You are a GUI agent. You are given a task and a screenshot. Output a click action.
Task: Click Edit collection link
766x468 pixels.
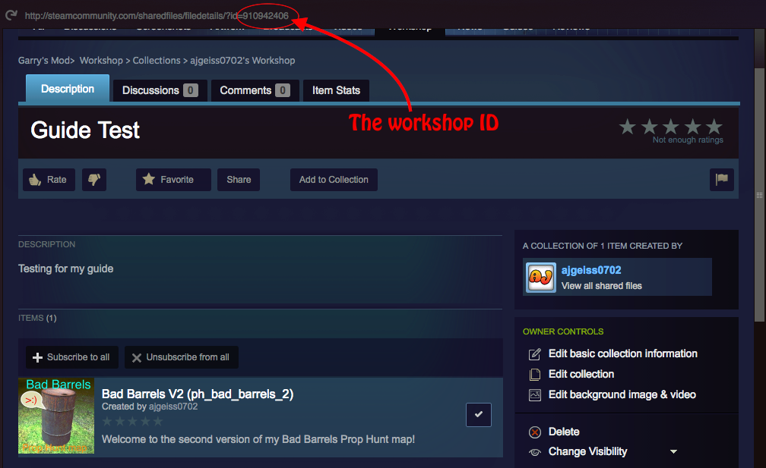click(x=581, y=375)
